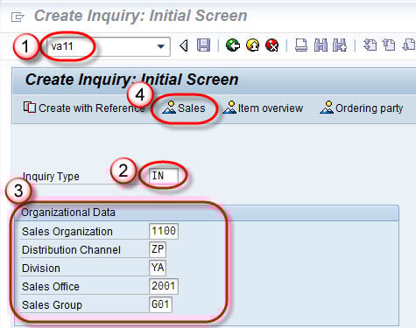
Task: Click the Distribution Channel field
Action: (x=158, y=249)
